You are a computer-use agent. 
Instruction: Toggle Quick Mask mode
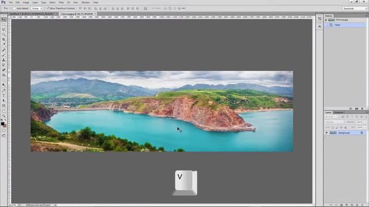pyautogui.click(x=3, y=131)
